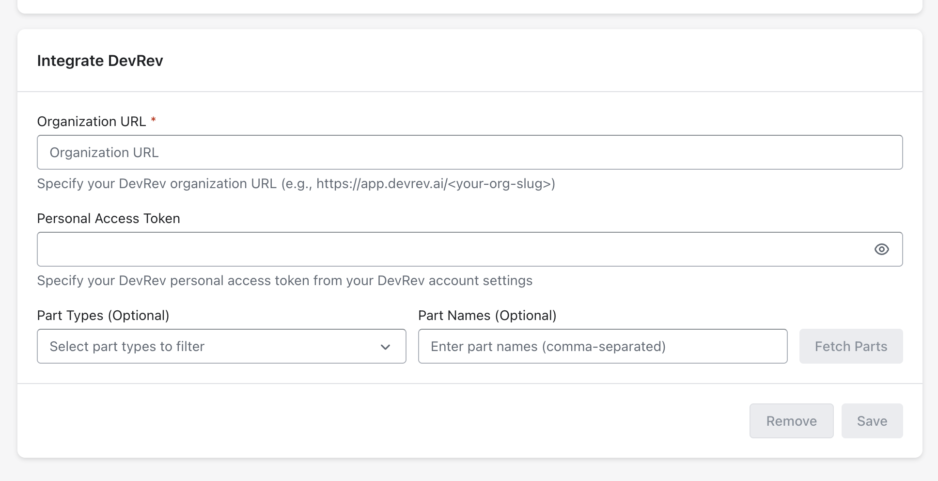938x481 pixels.
Task: Click the red required asterisk
Action: click(153, 120)
